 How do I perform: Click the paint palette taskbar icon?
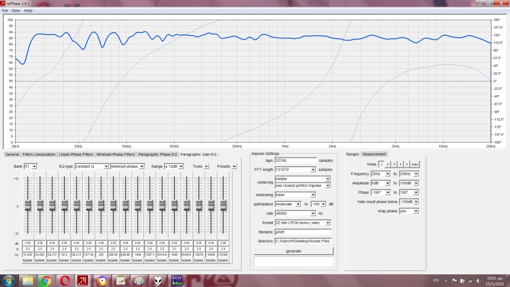point(139,281)
